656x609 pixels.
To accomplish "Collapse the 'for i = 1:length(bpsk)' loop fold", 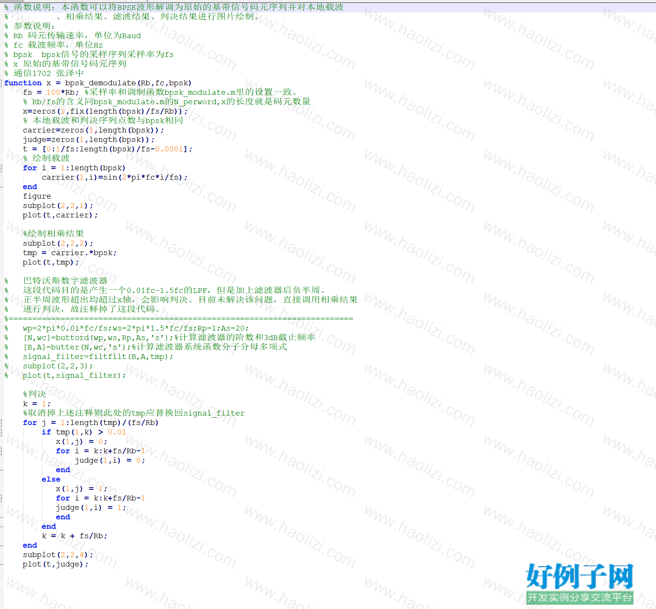I will pyautogui.click(x=1, y=168).
